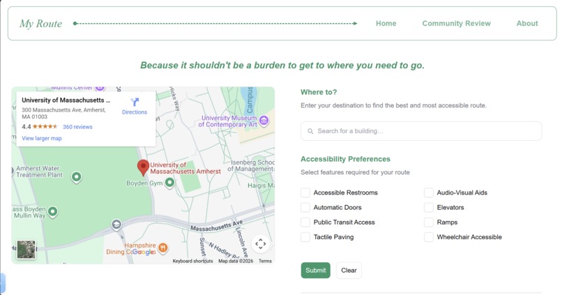Click the Directions arrow icon on map card
This screenshot has height=295, width=562.
click(135, 102)
